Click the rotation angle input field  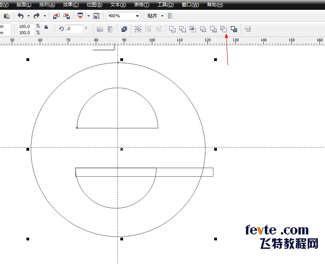(x=74, y=29)
